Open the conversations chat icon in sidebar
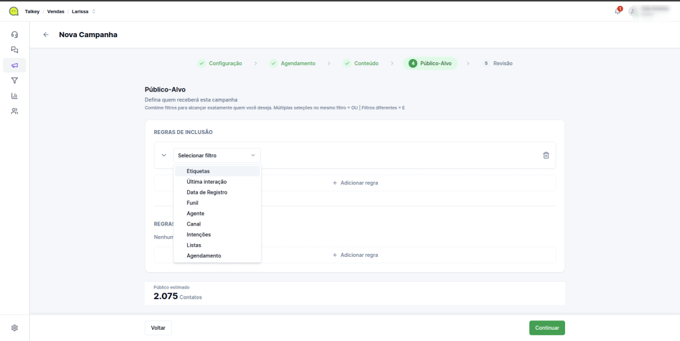This screenshot has width=680, height=341. click(x=15, y=50)
